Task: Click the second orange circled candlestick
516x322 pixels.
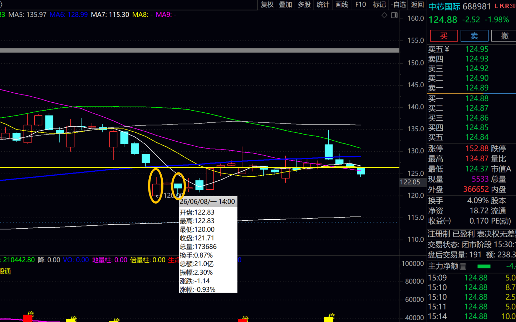Action: 178,186
